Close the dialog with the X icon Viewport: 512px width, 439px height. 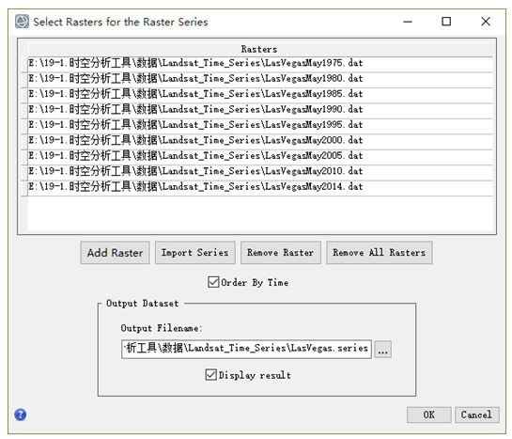(x=486, y=22)
